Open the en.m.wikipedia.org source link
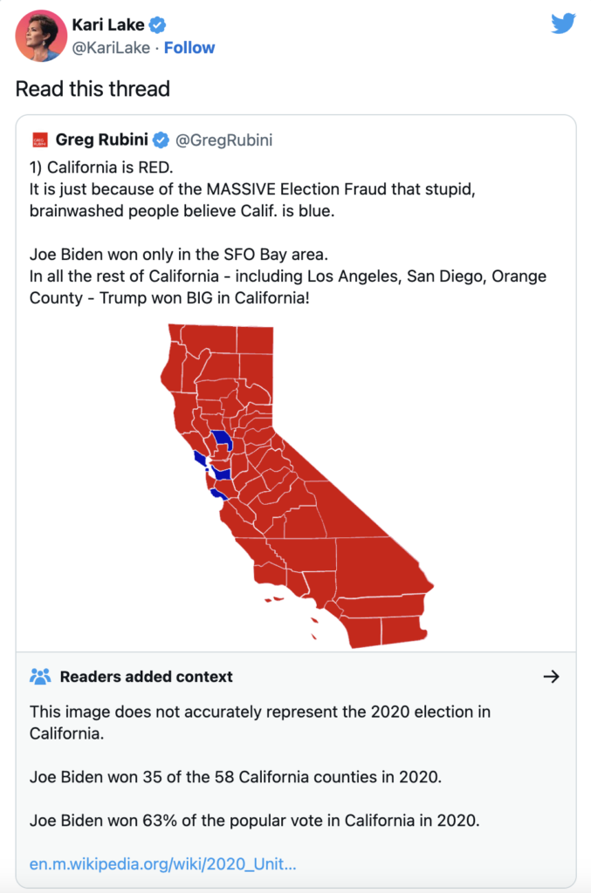This screenshot has width=591, height=893. 163,864
